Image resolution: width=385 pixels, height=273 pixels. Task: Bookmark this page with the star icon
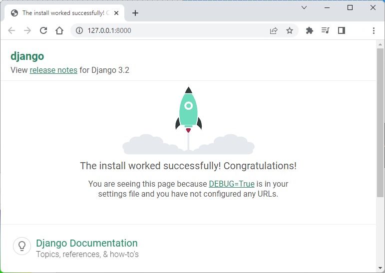[290, 30]
